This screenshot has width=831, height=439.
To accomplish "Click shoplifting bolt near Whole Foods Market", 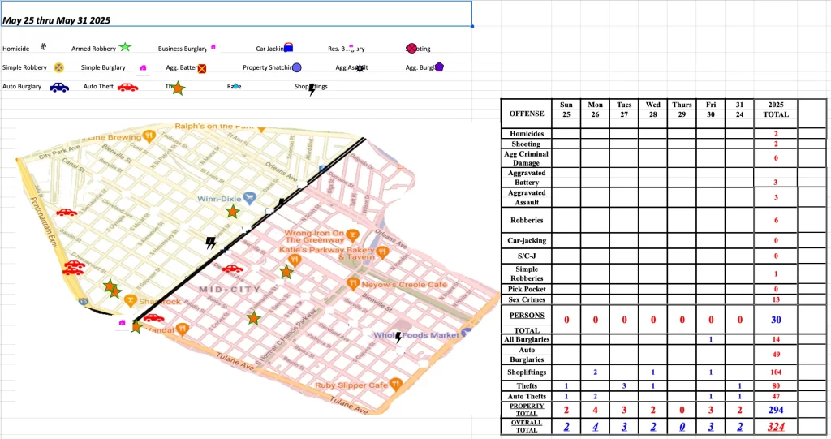I will pos(398,337).
